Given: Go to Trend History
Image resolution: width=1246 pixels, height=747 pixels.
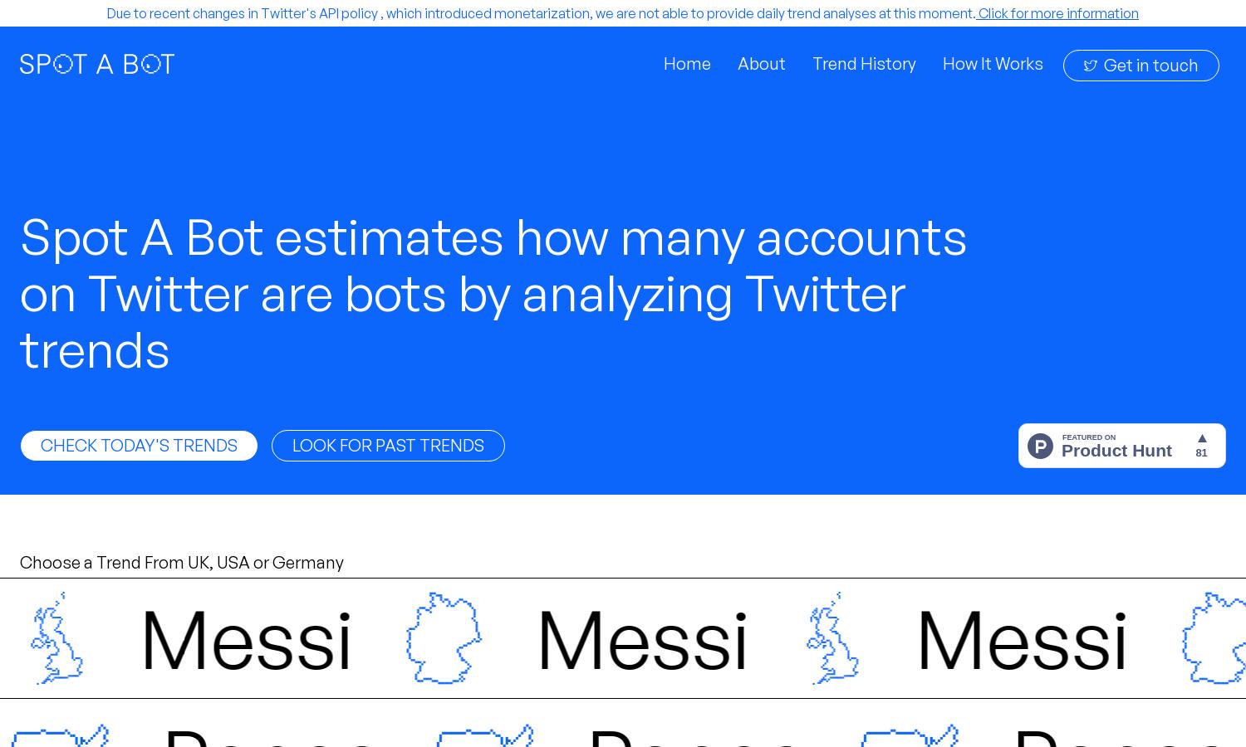Looking at the screenshot, I should click(864, 64).
